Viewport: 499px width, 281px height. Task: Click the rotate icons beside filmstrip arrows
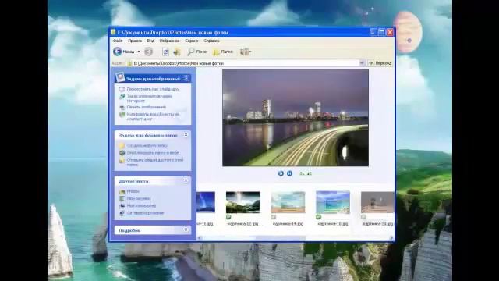tap(305, 173)
